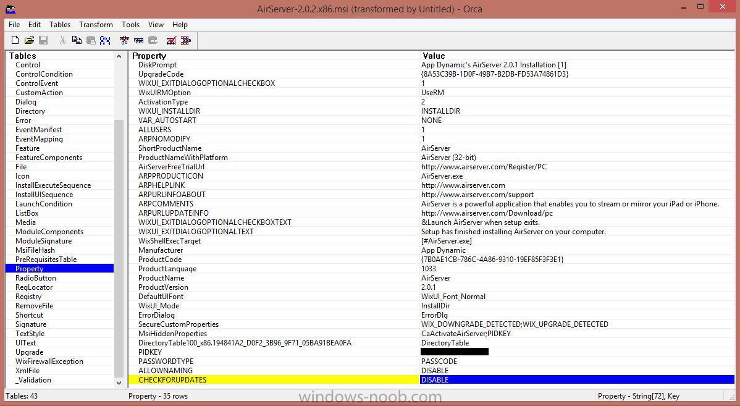Click the down arrow of the Tables scrollbar

119,383
